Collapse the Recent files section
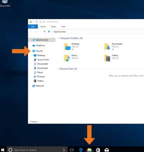This screenshot has width=144, height=152. coord(58,69)
